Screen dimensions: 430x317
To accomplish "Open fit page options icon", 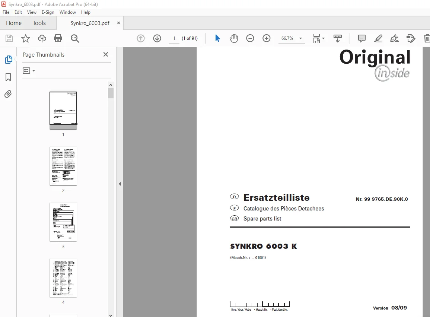I will [x=319, y=38].
